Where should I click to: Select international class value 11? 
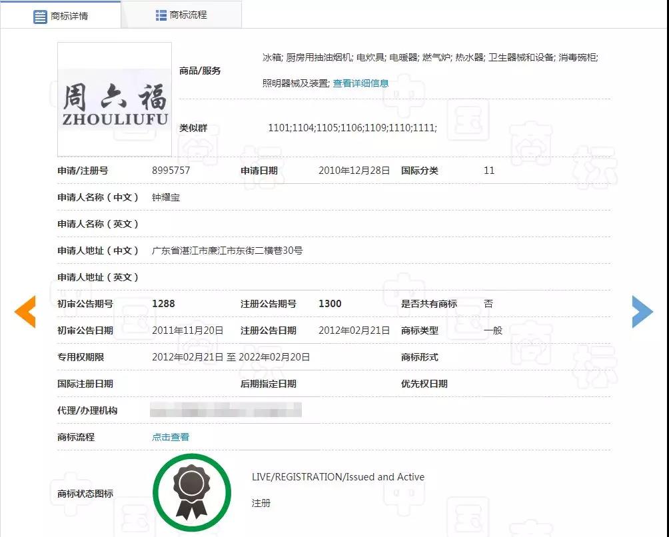[489, 171]
